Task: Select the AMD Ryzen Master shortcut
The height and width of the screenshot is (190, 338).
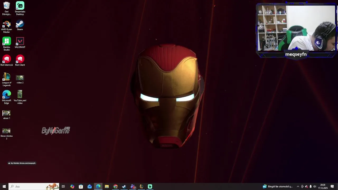Action: point(7,26)
